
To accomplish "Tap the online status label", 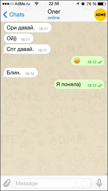I will 54,18.
